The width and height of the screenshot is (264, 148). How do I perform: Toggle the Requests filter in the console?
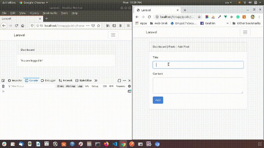click(x=120, y=86)
